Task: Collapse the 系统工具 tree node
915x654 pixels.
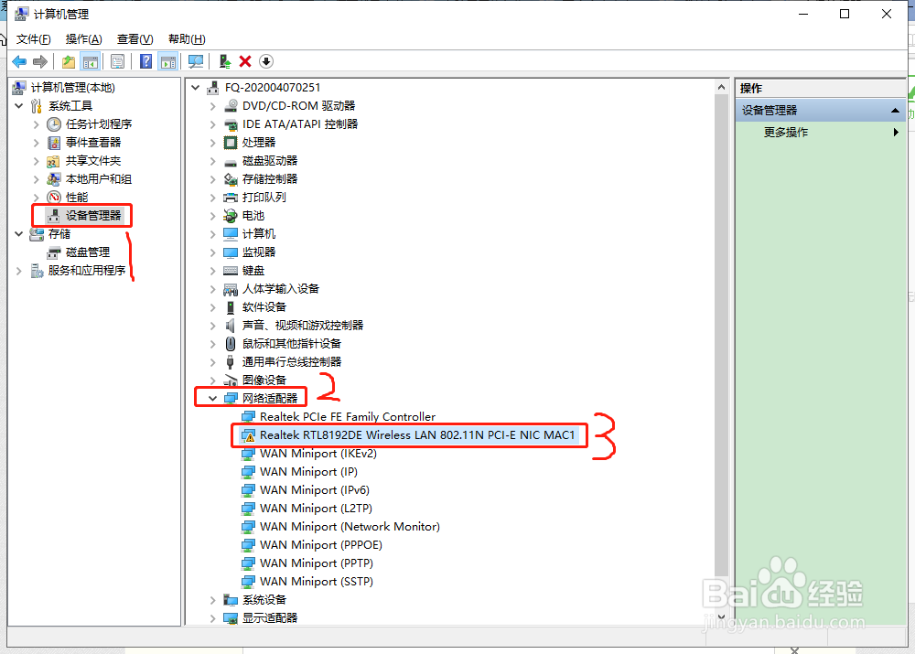Action: click(18, 105)
